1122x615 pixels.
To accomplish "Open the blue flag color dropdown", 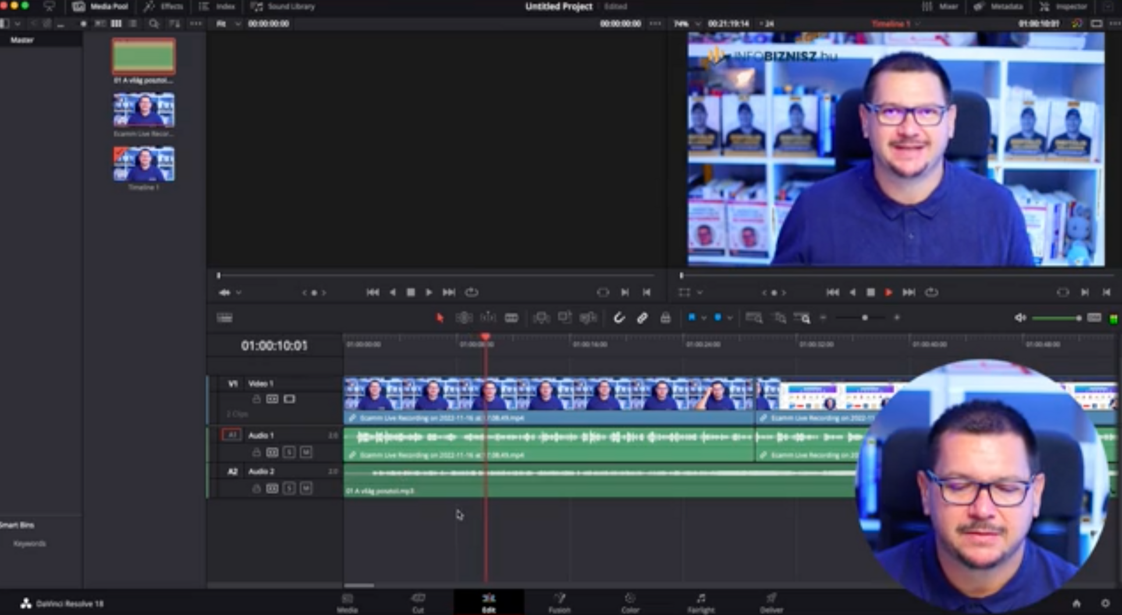I will 704,318.
